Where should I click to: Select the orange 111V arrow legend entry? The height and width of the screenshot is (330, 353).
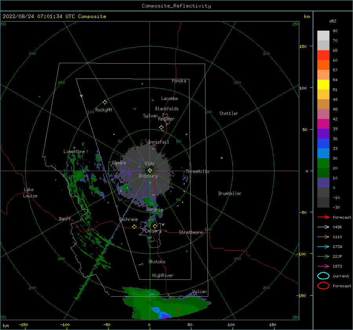point(323,237)
